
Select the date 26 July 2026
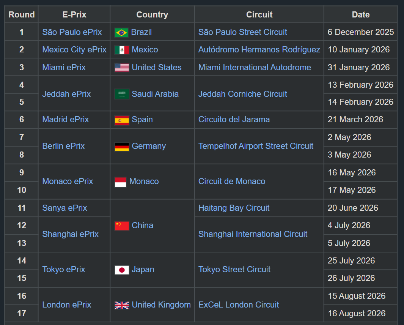pyautogui.click(x=351, y=278)
